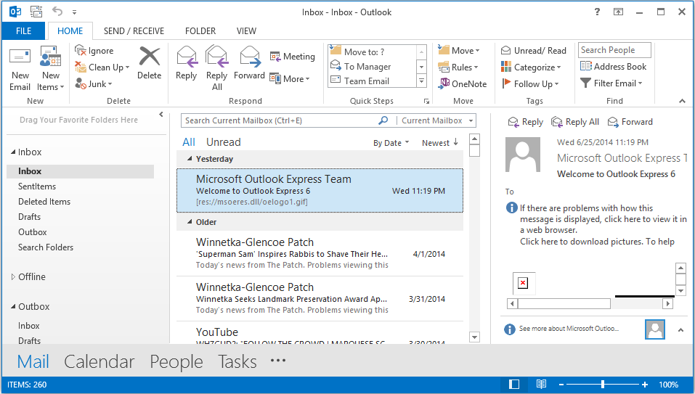Switch to the SEND / RECEIVE tab
695x394 pixels.
[134, 31]
